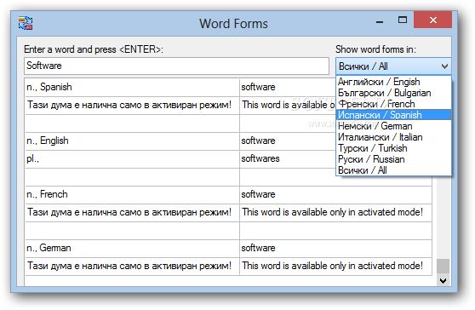Image resolution: width=475 pixels, height=310 pixels.
Task: Click the 'softwares' plural form cell
Action: 288,158
